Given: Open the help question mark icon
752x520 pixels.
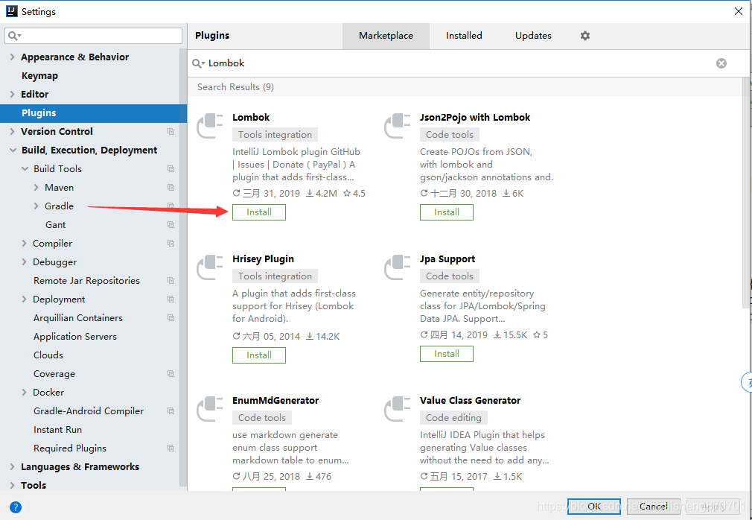Looking at the screenshot, I should [x=16, y=507].
